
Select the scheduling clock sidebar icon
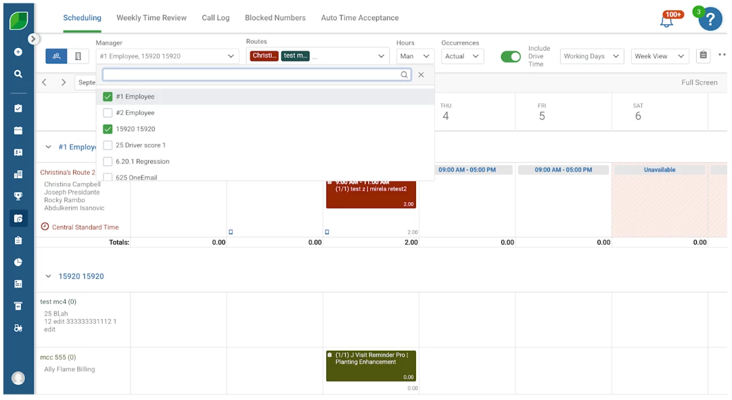pyautogui.click(x=18, y=218)
